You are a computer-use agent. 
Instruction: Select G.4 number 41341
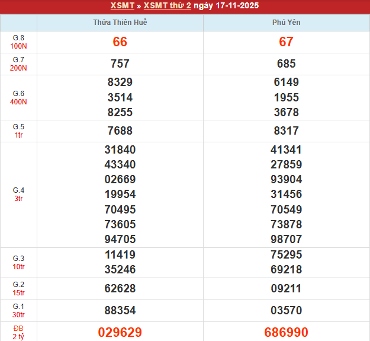(x=286, y=149)
